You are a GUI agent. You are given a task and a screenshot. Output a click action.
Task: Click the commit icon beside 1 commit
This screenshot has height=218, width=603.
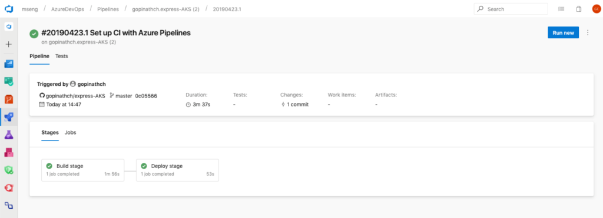pyautogui.click(x=283, y=105)
